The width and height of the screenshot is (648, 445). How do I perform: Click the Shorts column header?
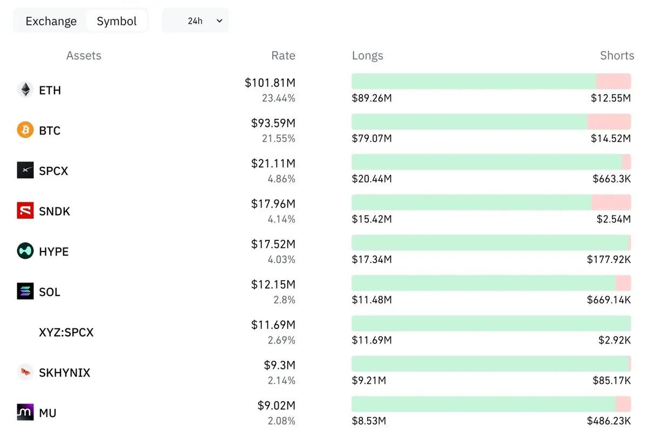(x=617, y=56)
